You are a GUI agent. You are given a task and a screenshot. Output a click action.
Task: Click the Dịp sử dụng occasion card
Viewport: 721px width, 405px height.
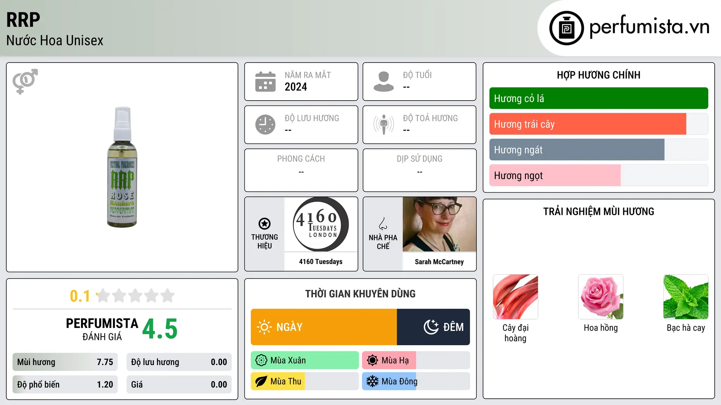(x=419, y=170)
